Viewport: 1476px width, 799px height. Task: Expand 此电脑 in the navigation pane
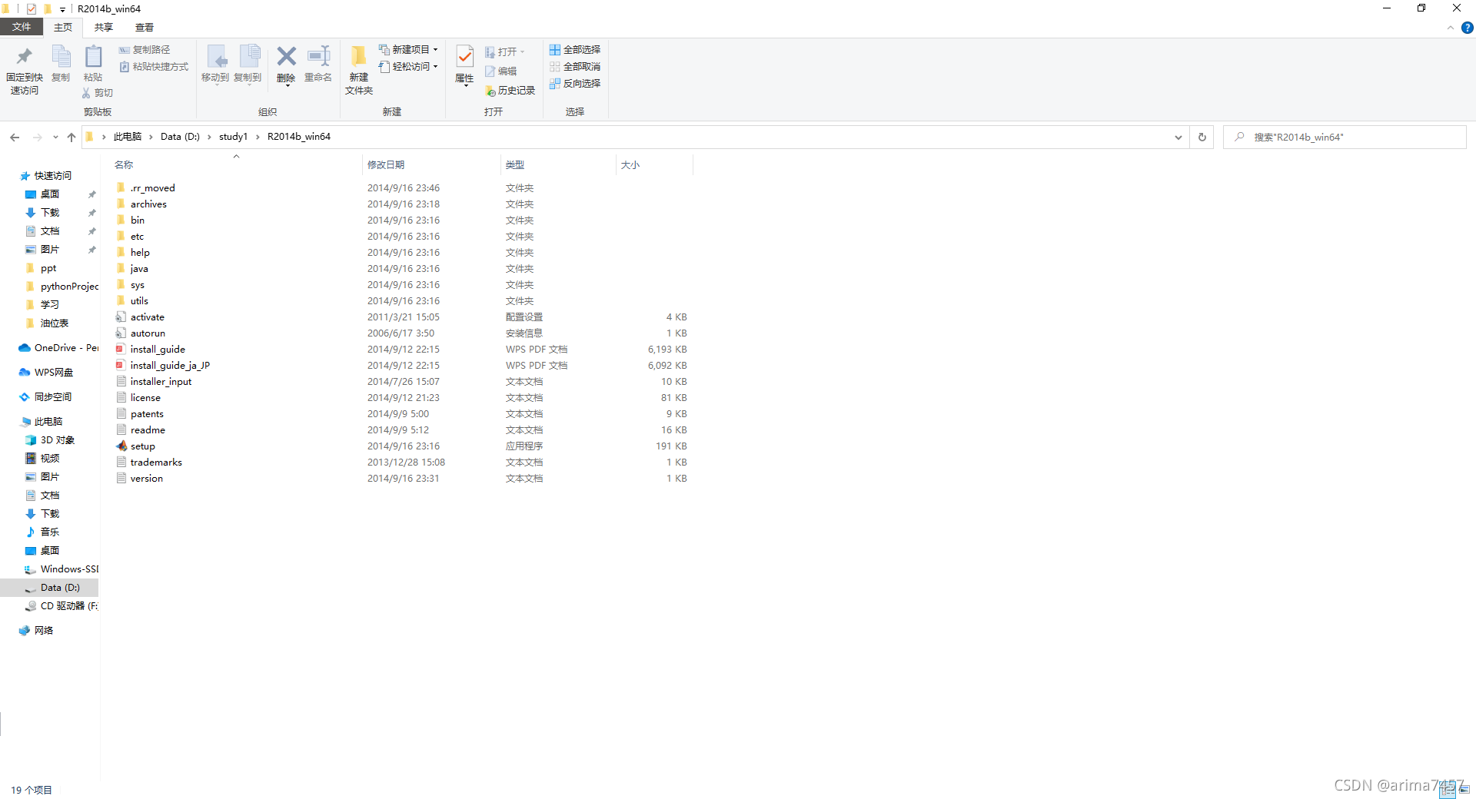pyautogui.click(x=18, y=421)
